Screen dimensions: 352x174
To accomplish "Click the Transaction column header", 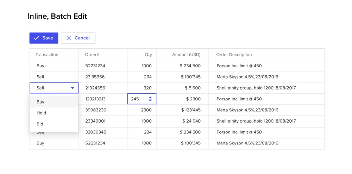I will 47,55.
